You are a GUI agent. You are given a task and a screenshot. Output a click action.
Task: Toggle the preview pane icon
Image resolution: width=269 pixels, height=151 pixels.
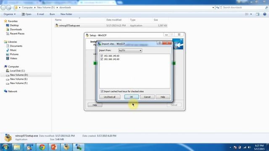pos(258,14)
